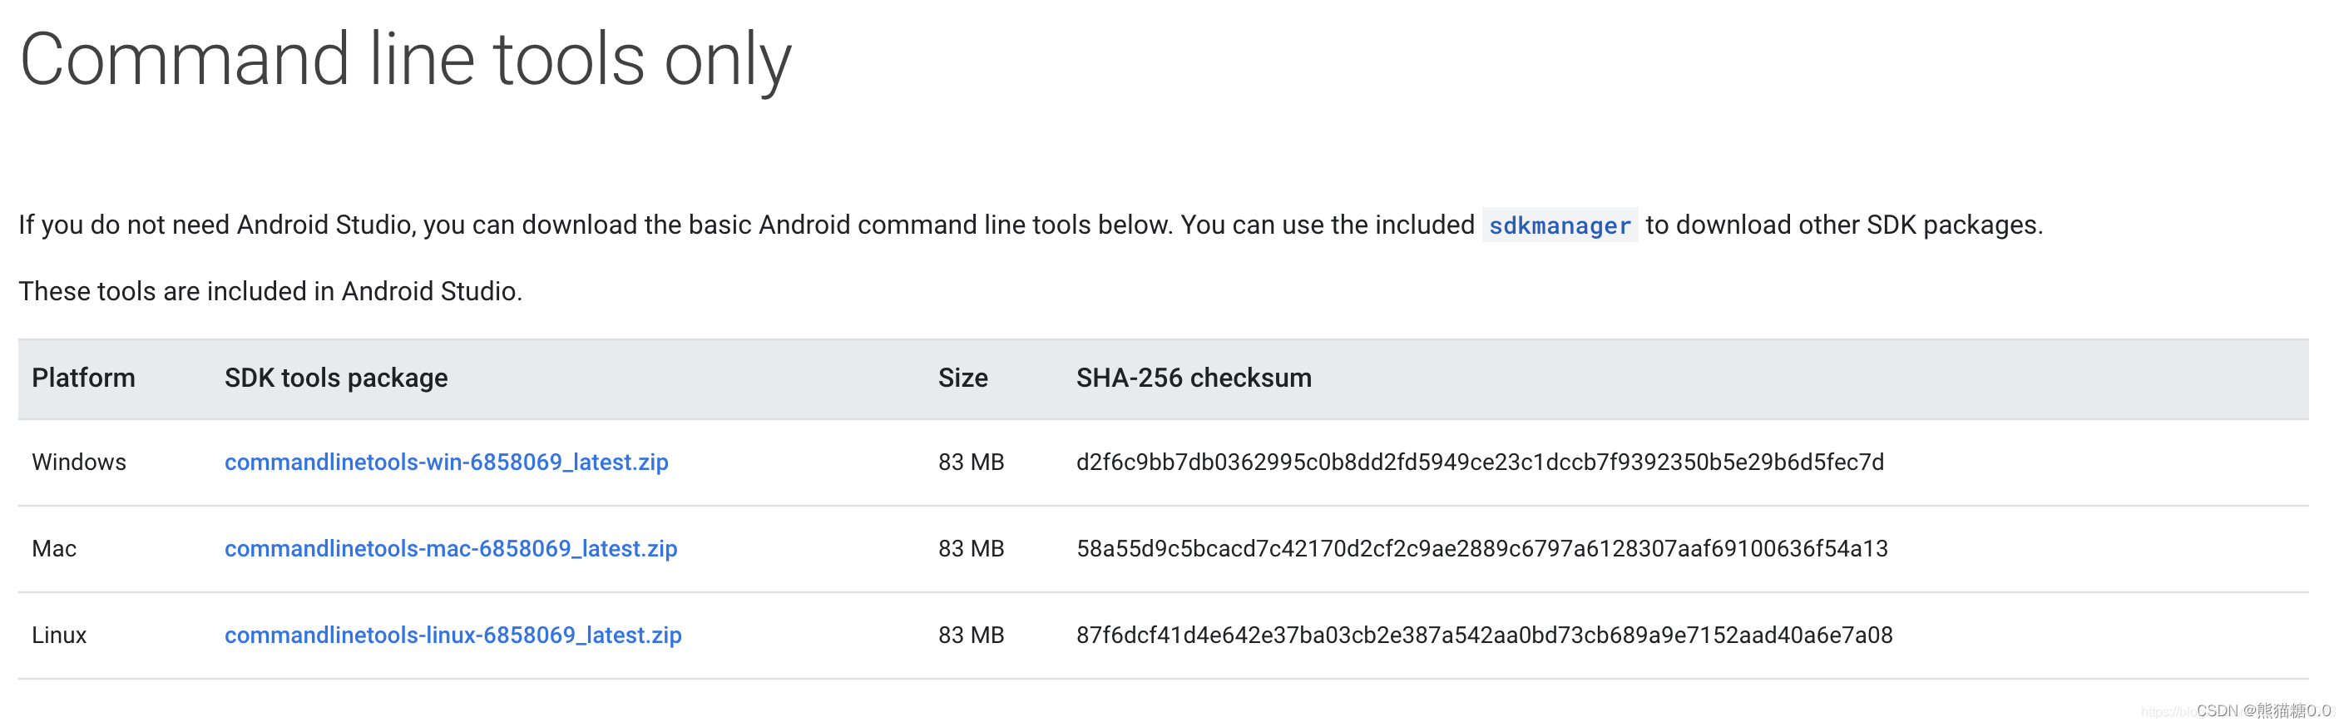Open the sdkmanager code link
The width and height of the screenshot is (2344, 727).
[x=1559, y=225]
